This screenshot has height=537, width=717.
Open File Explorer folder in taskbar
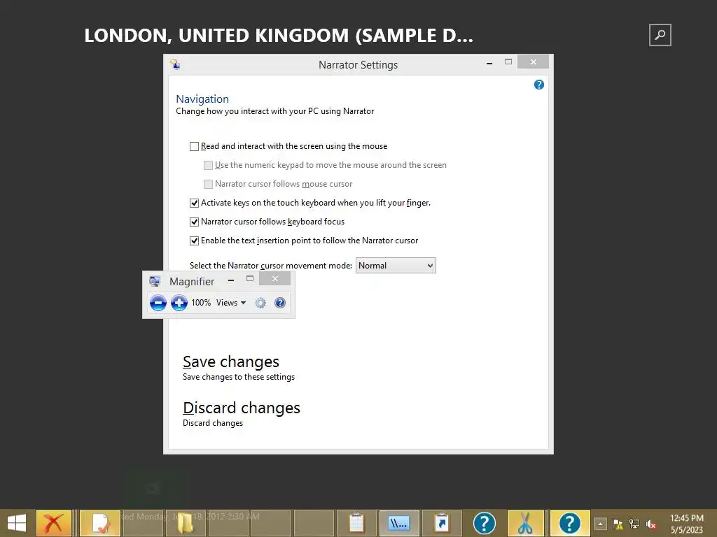point(185,523)
